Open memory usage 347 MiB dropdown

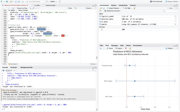point(127,8)
